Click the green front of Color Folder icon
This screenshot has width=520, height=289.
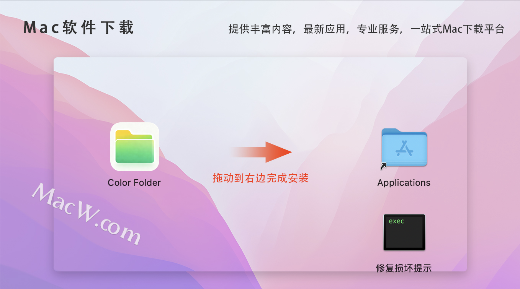click(135, 151)
